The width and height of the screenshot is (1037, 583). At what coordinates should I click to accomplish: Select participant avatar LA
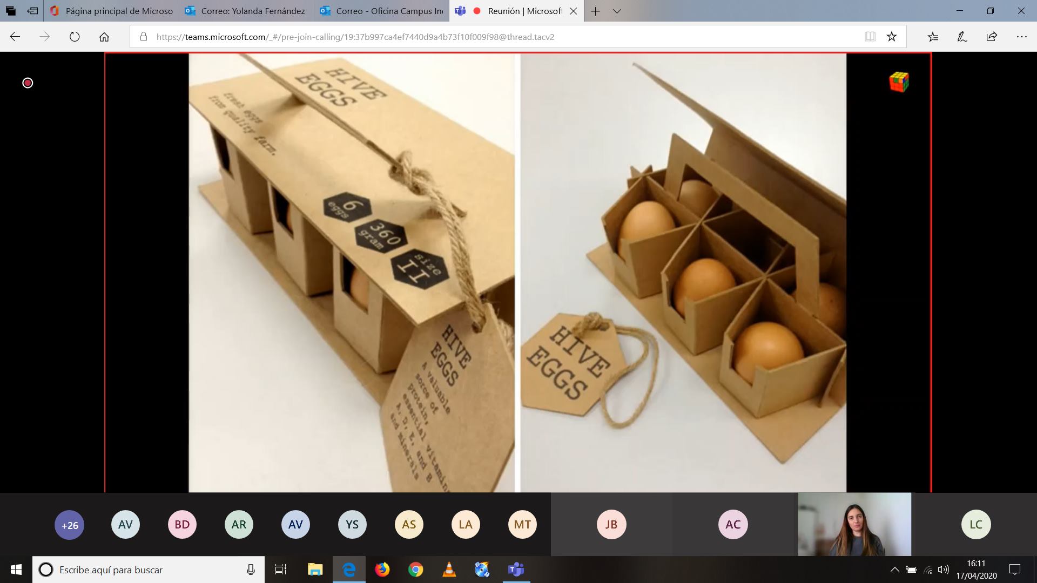(x=466, y=524)
